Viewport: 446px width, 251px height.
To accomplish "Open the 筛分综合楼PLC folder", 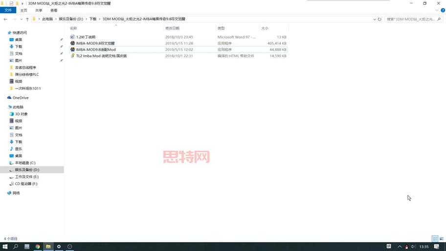I will [27, 74].
